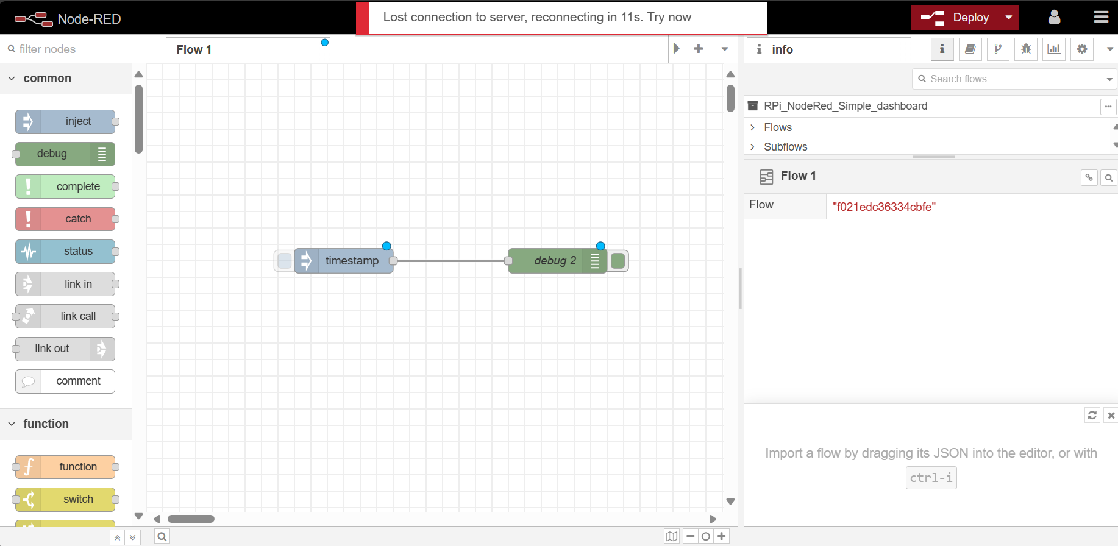
Task: Focus the filter nodes search field
Action: [x=73, y=49]
